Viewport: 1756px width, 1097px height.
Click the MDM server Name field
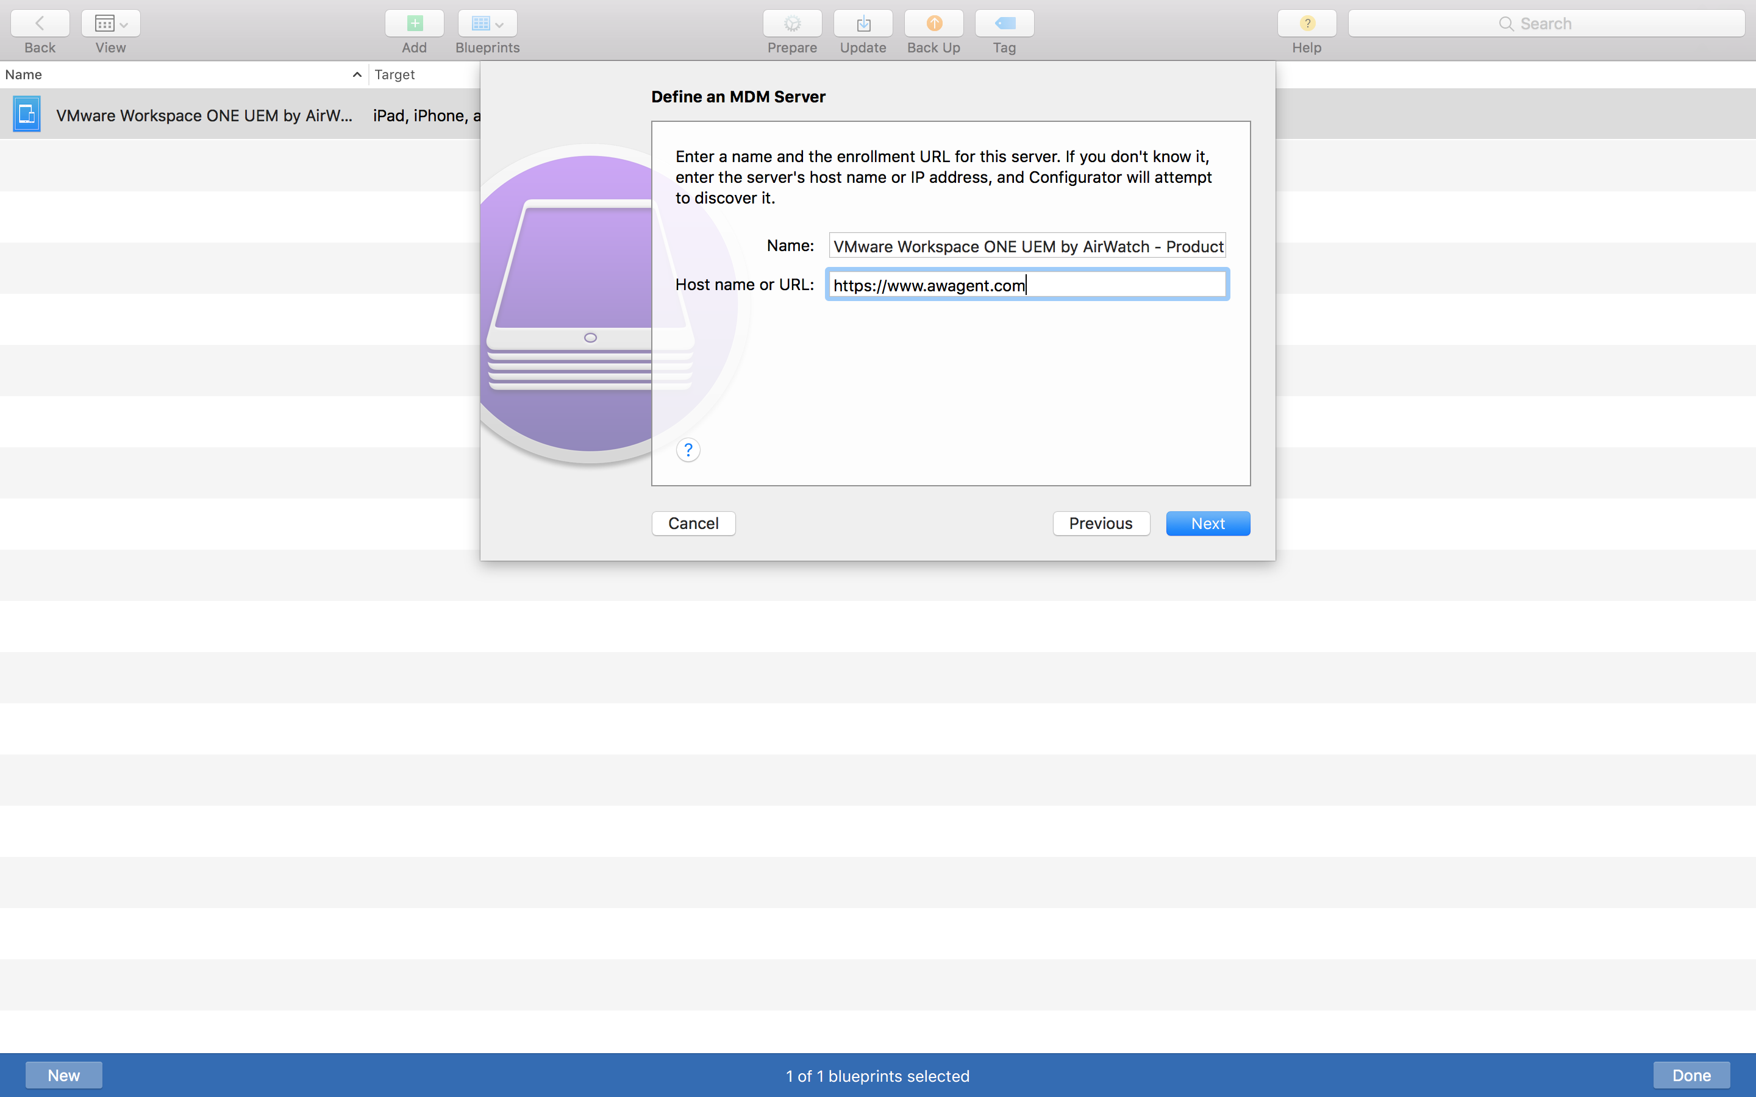(1027, 246)
